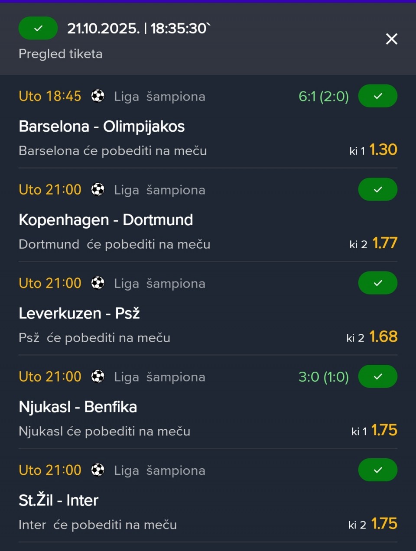This screenshot has width=416, height=551.
Task: Close the ticket overview with X
Action: [391, 39]
